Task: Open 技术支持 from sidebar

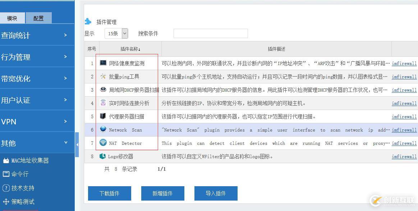Action: pos(23,188)
